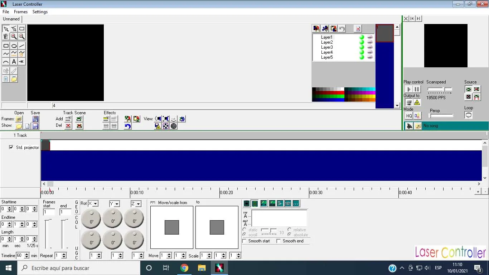The height and width of the screenshot is (275, 489).
Task: Click the first Scale value spinner arrows
Action: (209, 256)
